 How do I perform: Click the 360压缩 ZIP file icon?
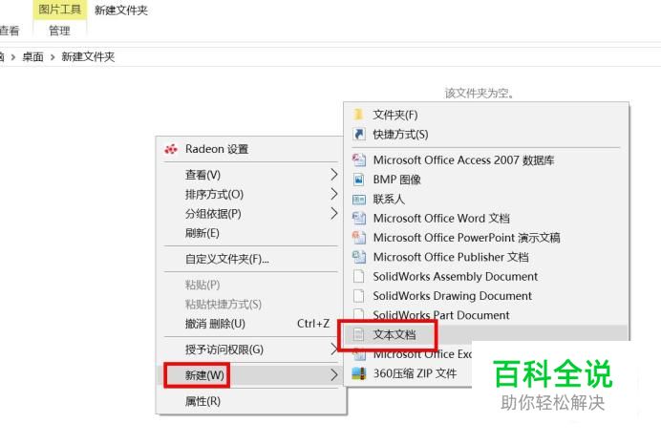tap(359, 373)
